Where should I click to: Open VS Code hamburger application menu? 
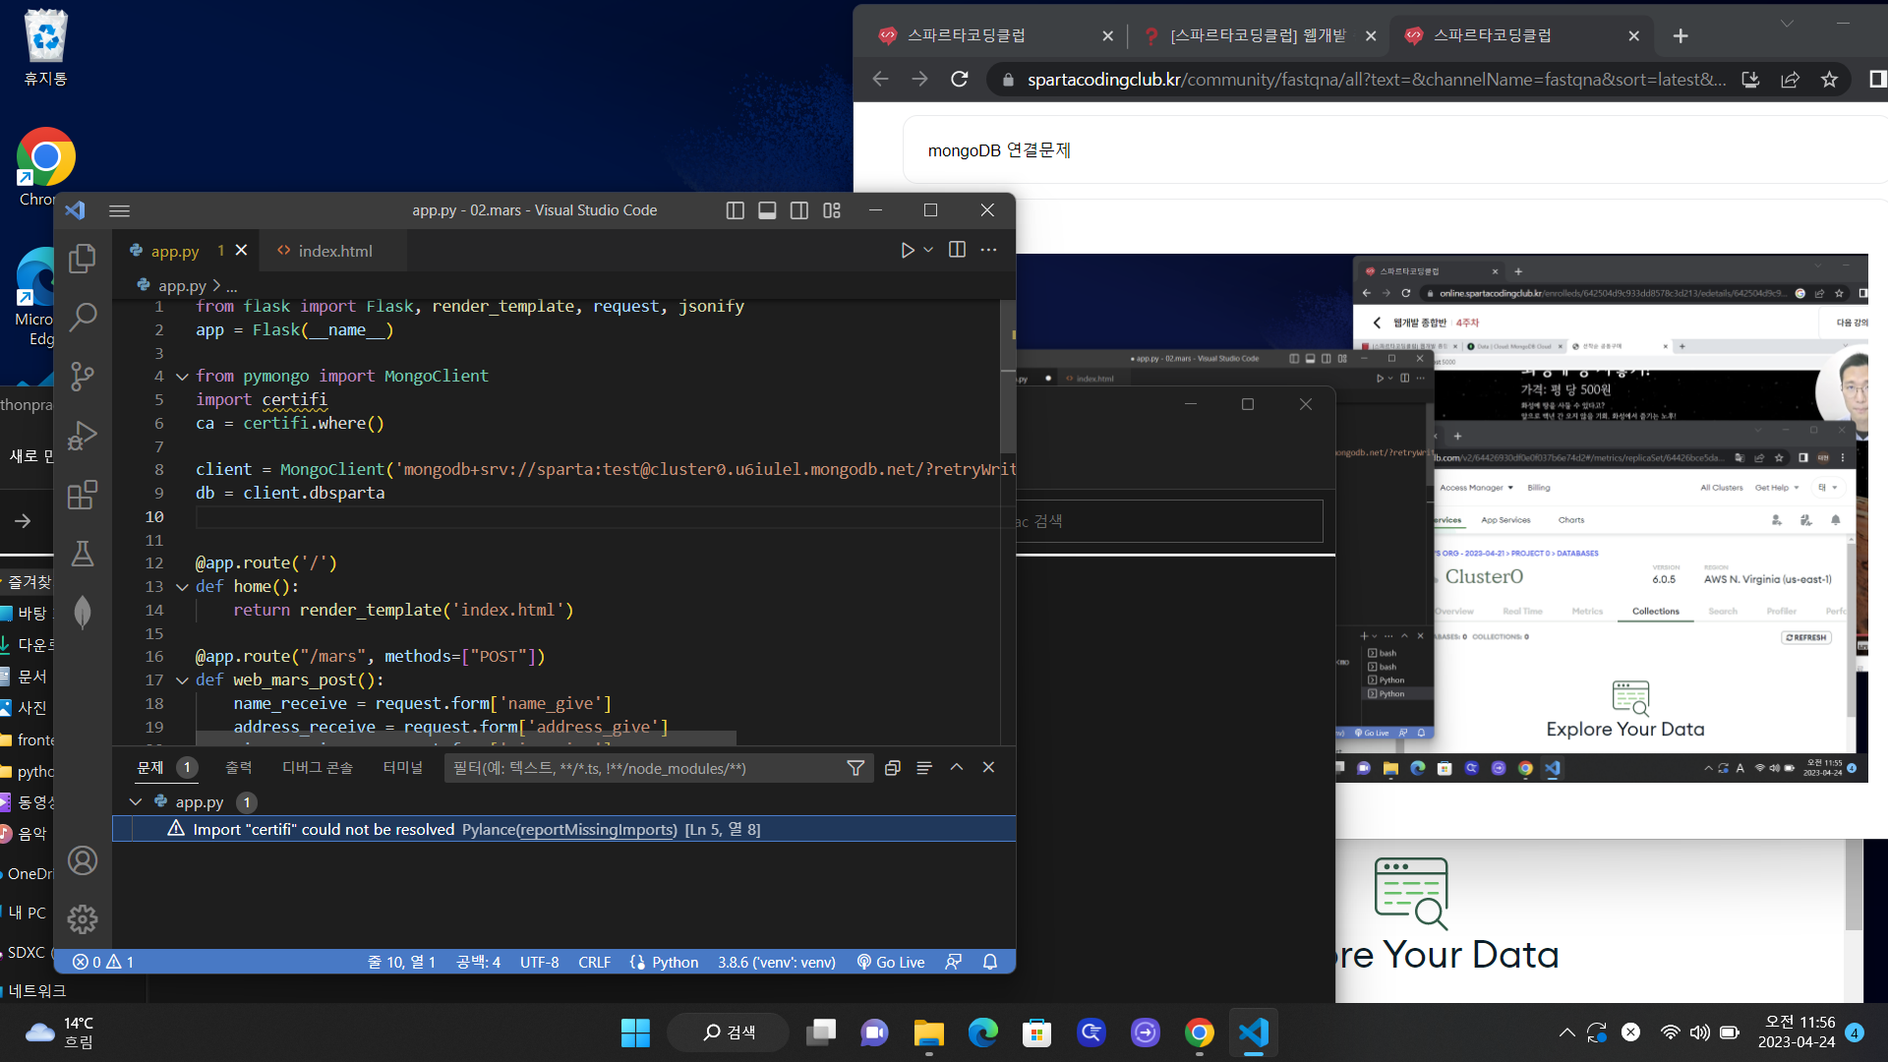(x=119, y=210)
